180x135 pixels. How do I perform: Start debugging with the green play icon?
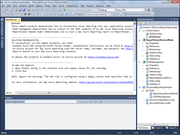pos(65,10)
